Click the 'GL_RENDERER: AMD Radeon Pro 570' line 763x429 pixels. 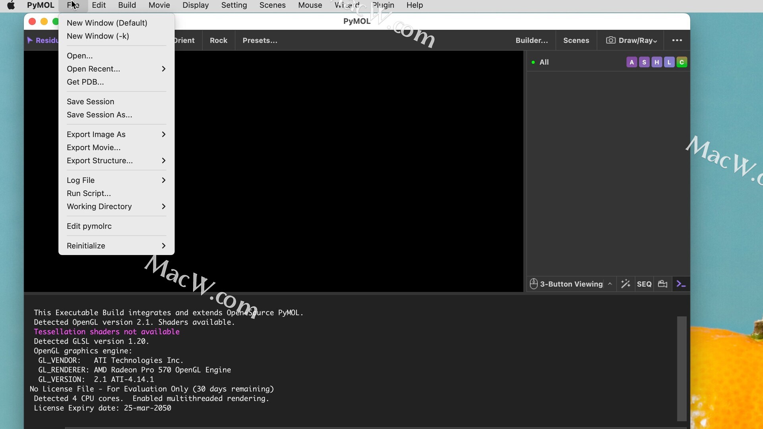point(134,370)
